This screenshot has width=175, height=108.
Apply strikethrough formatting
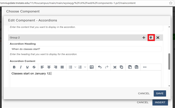click(34, 67)
